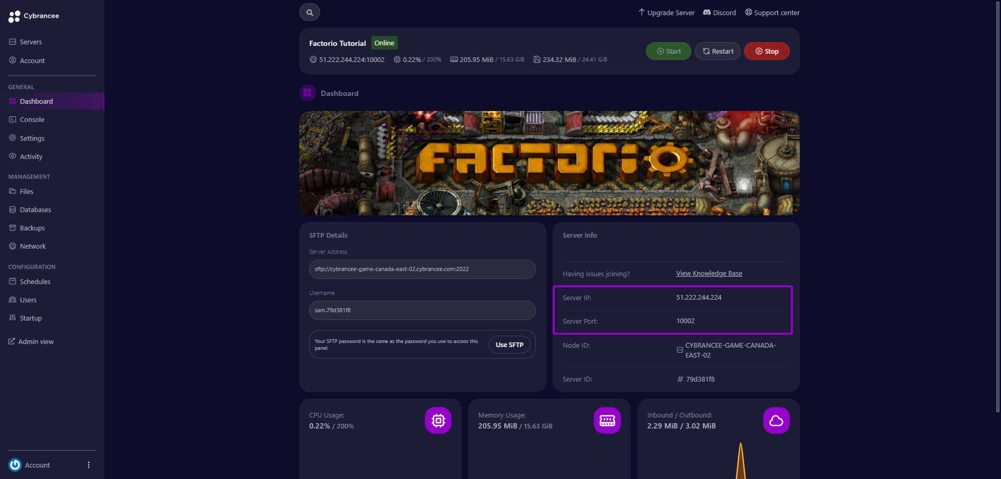
Task: Open View Knowledge Base link
Action: (709, 273)
